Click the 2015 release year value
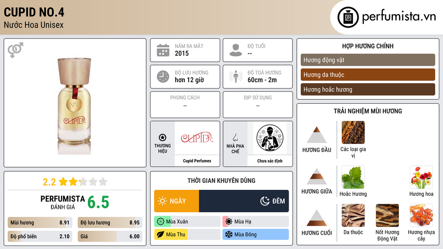Viewport: 443px width, 249px height. [x=182, y=53]
